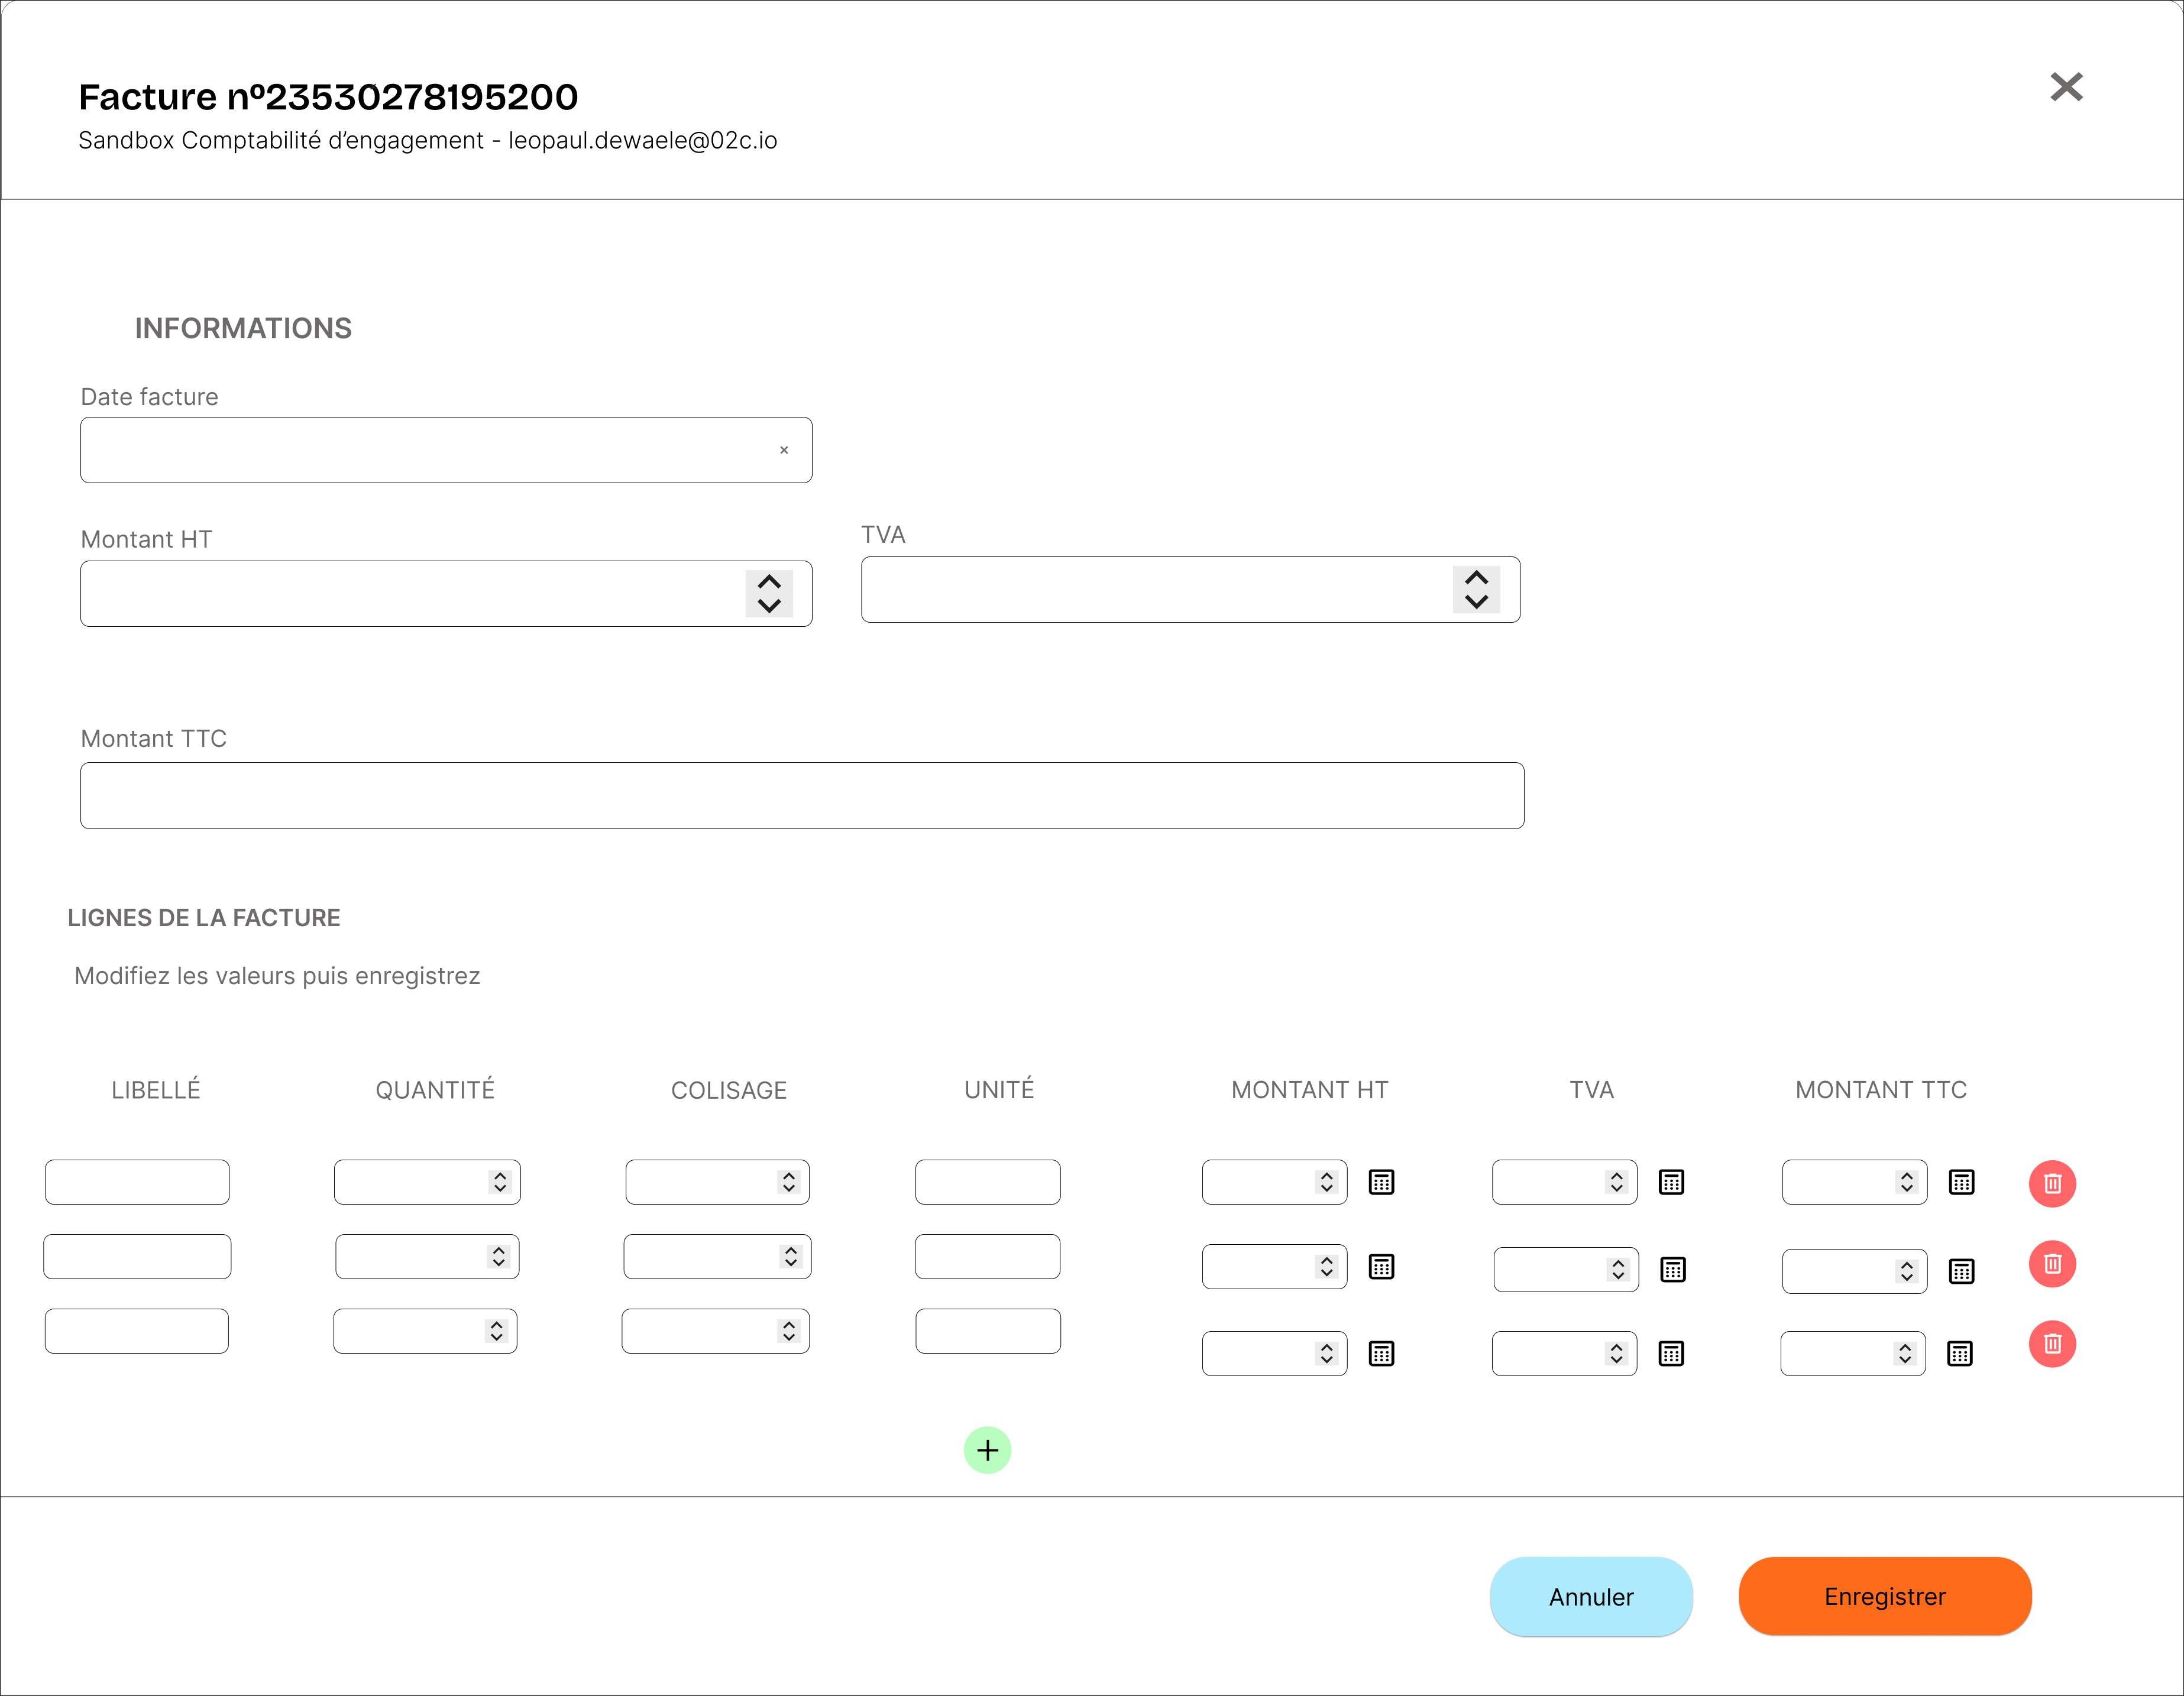Image resolution: width=2184 pixels, height=1696 pixels.
Task: Open calculator for first row Montant TTC
Action: (x=1961, y=1182)
